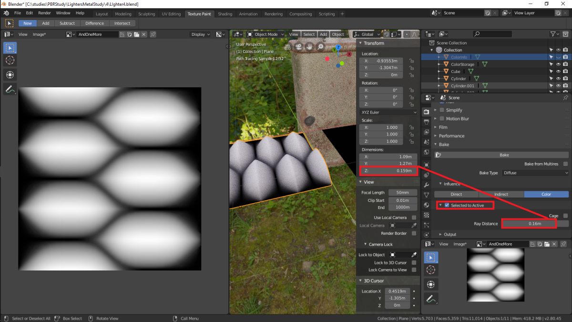The width and height of the screenshot is (572, 322).
Task: Open the File menu
Action: point(18,13)
